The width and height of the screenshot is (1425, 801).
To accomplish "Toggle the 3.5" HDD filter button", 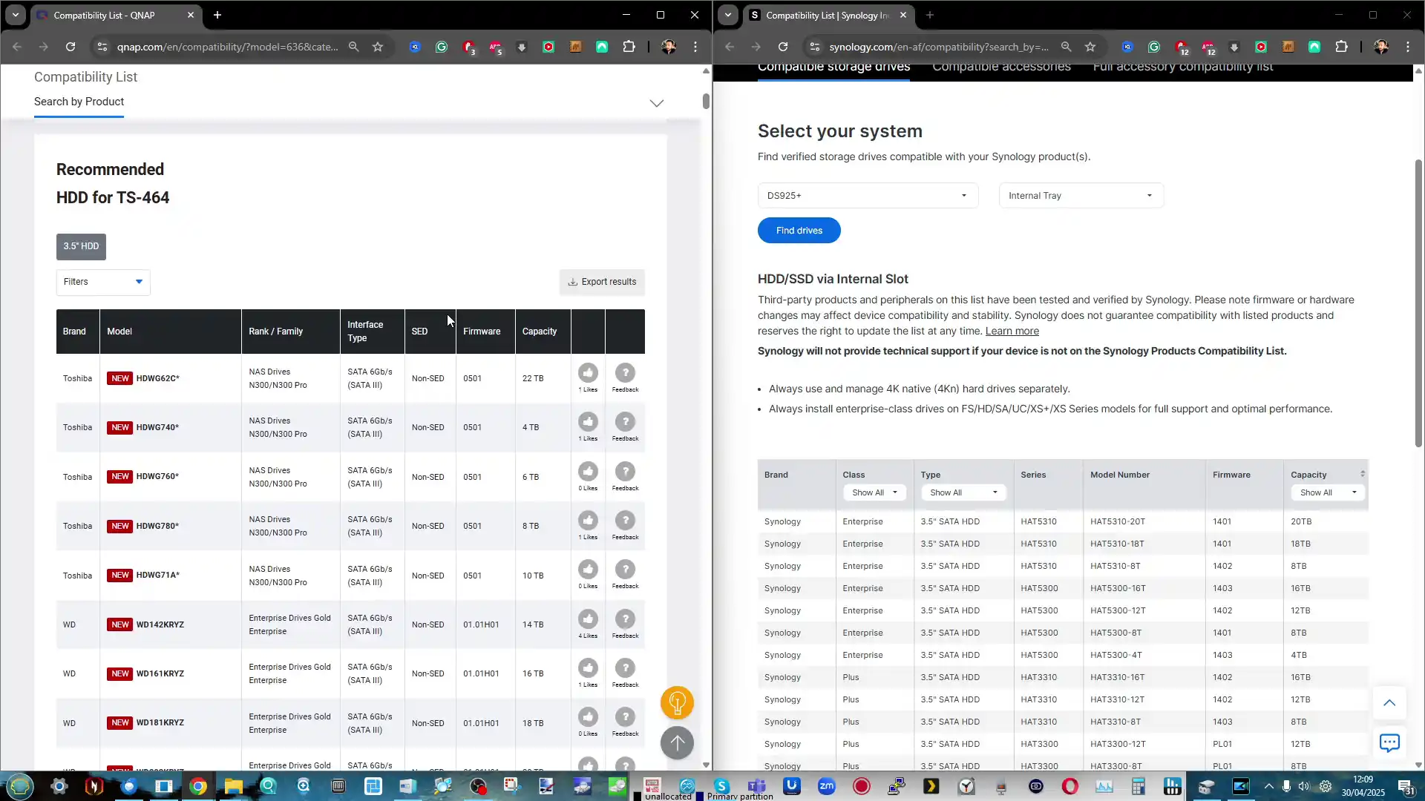I will coord(81,246).
